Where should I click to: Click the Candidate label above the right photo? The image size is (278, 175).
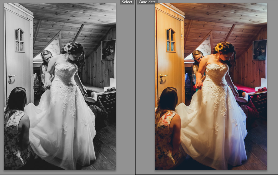point(147,2)
